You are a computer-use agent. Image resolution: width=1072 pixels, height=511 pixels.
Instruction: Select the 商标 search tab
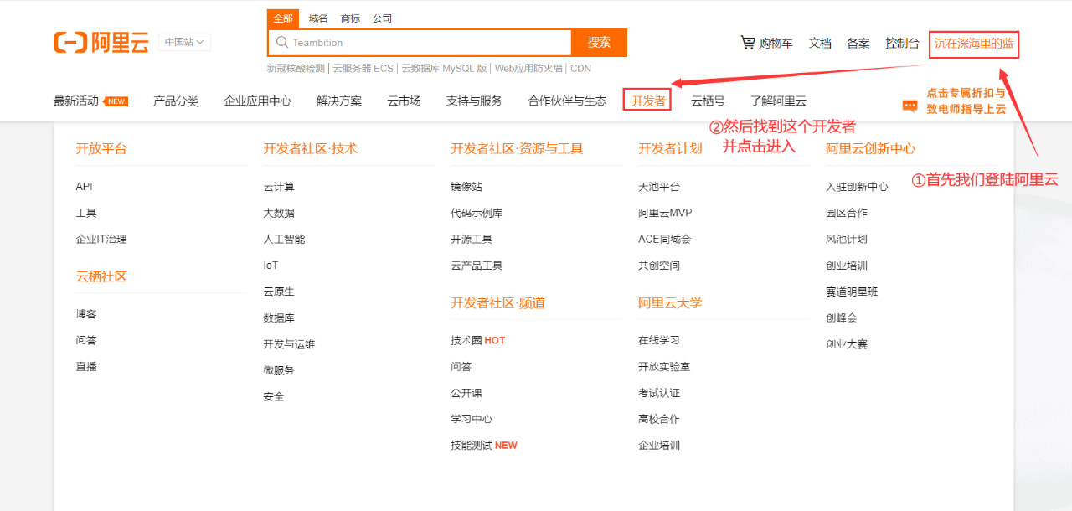click(350, 18)
